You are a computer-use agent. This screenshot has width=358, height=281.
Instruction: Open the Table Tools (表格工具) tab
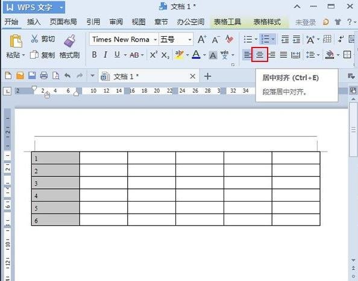227,22
